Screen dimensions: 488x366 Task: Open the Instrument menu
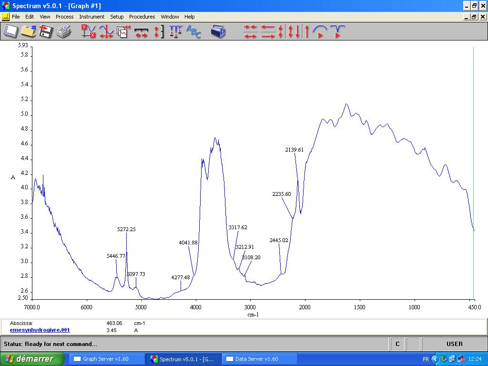(91, 17)
